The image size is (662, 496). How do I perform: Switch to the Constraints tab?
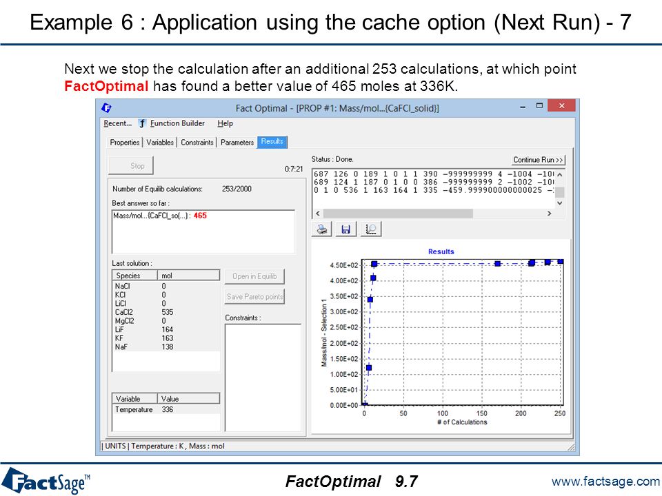[197, 143]
